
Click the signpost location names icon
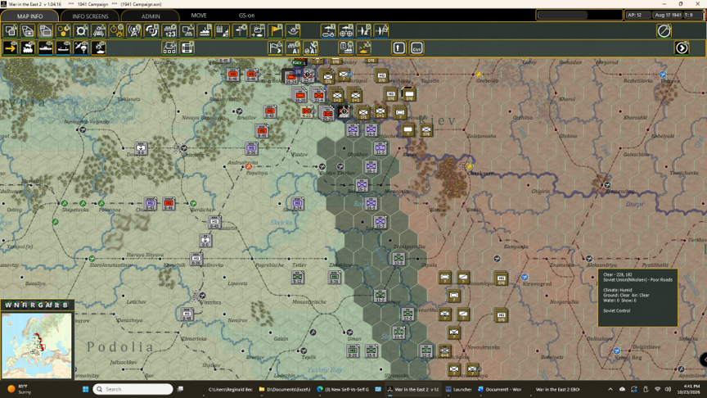[x=241, y=31]
